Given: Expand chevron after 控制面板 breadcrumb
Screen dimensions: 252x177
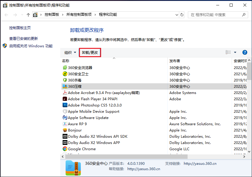Looking at the screenshot, I should click(63, 15).
